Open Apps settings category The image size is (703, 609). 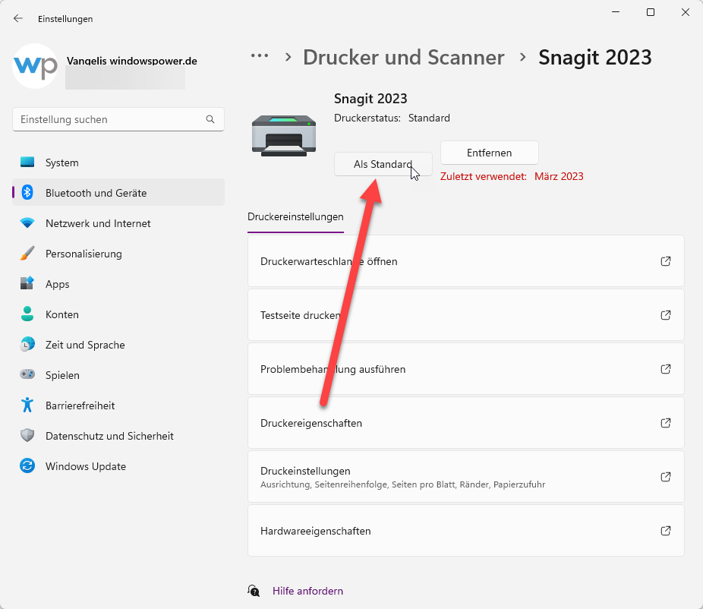click(x=118, y=284)
